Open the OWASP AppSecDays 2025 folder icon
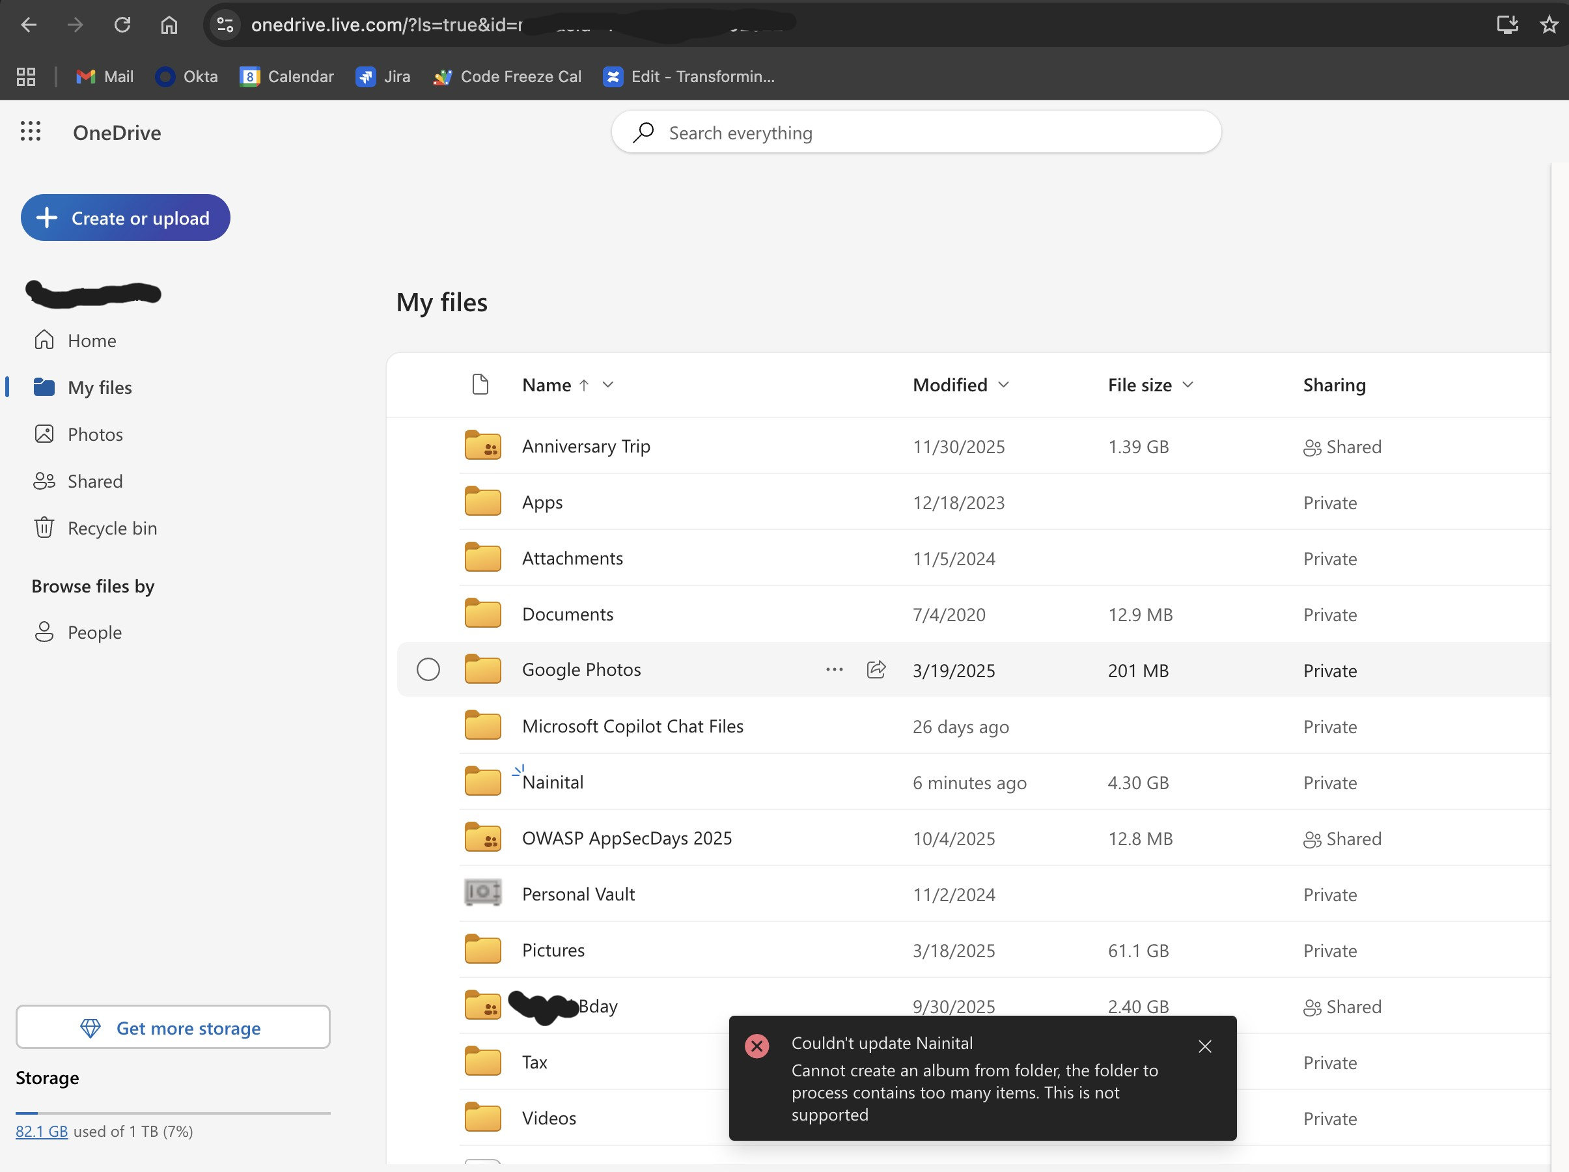 483,838
